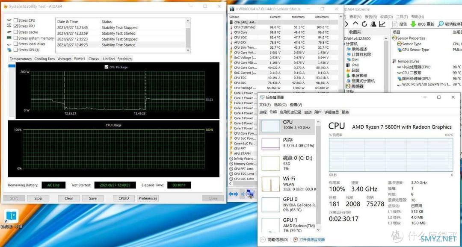Image resolution: width=462 pixels, height=247 pixels.
Task: Click the CPUID button
Action: pos(124,198)
